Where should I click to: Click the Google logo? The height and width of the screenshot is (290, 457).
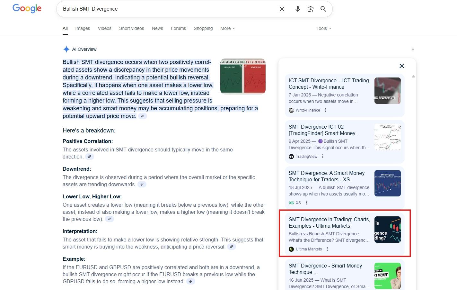coord(27,8)
